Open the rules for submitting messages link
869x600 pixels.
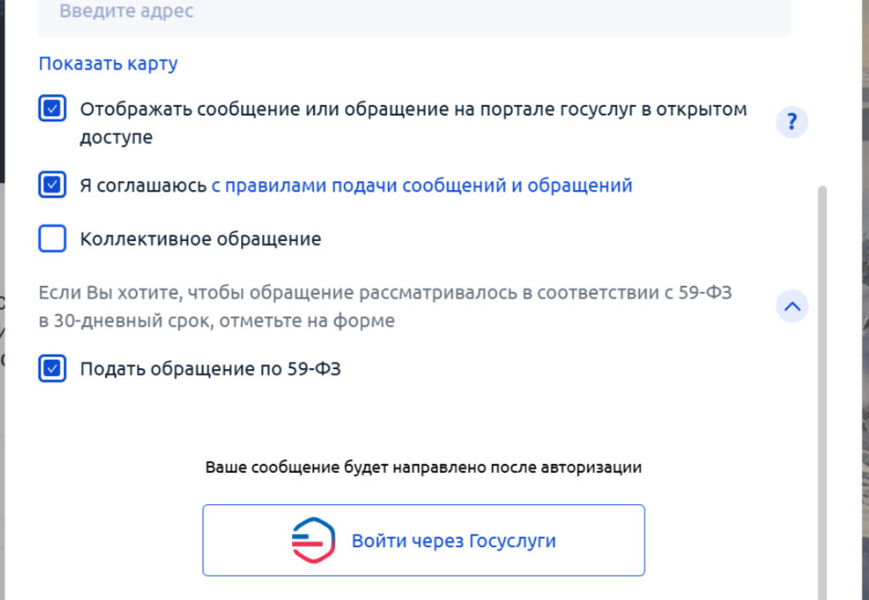[x=422, y=185]
